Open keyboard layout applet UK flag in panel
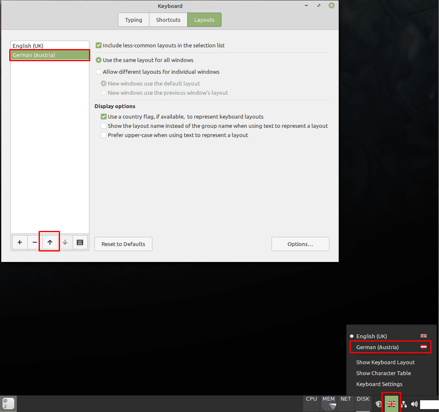Screen dimensions: 439x412 [x=392, y=404]
